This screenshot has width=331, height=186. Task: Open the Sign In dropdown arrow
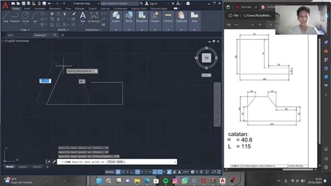(168, 4)
